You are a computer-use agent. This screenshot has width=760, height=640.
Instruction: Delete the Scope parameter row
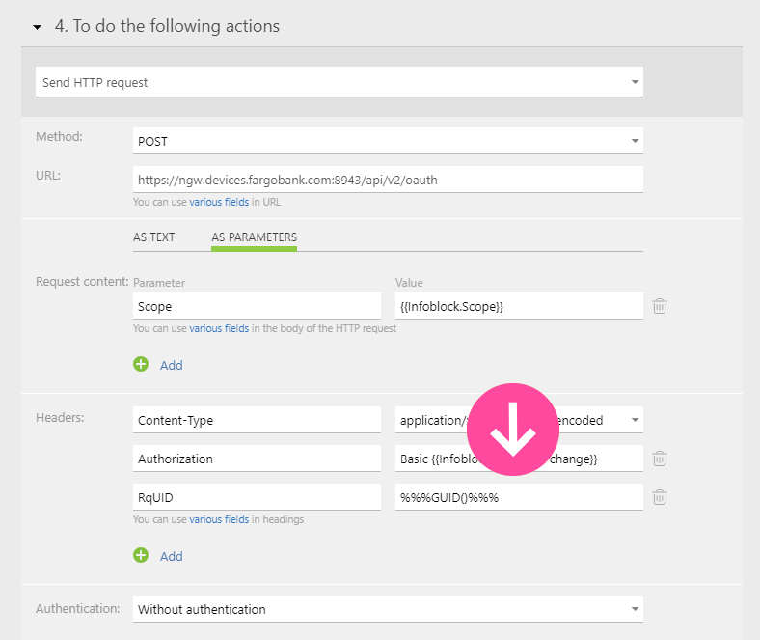[x=660, y=306]
